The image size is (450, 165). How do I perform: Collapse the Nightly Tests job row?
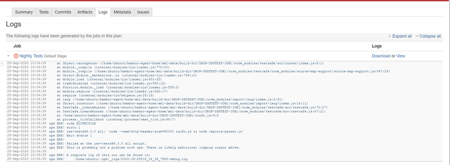point(8,56)
